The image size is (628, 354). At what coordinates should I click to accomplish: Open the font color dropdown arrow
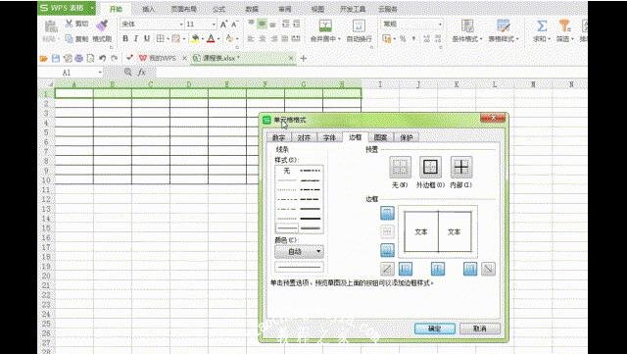(x=218, y=39)
